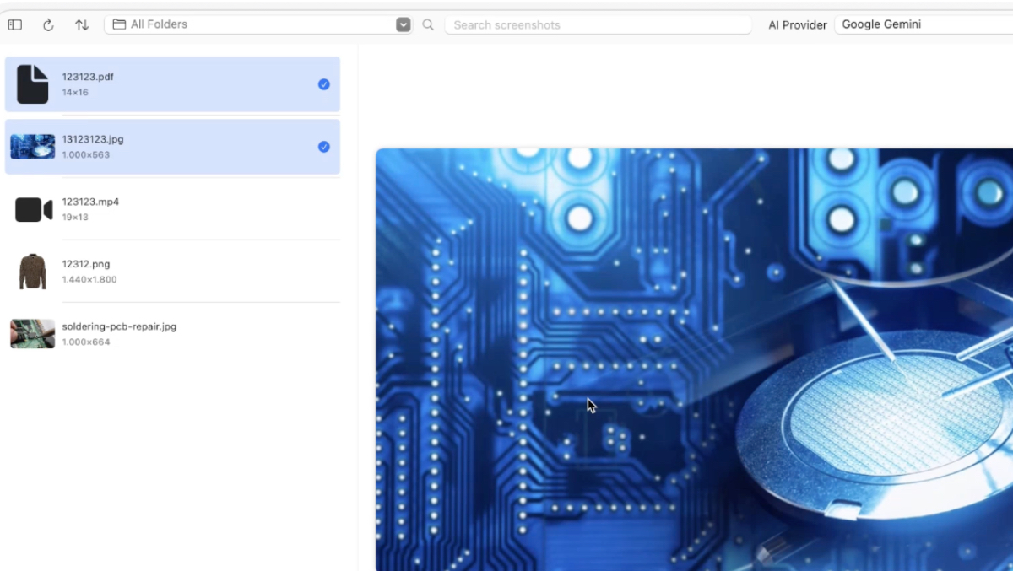
Task: Select the 123123.mp4 file name
Action: (90, 202)
